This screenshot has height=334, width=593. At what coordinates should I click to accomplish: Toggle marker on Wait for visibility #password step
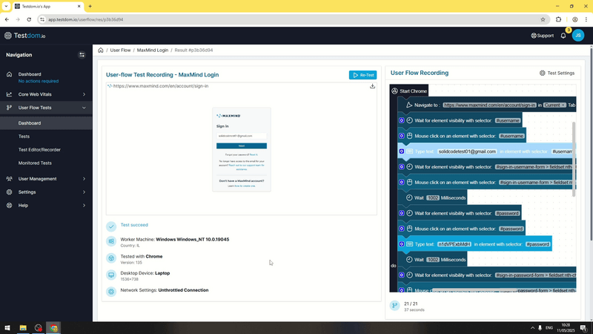point(402,213)
